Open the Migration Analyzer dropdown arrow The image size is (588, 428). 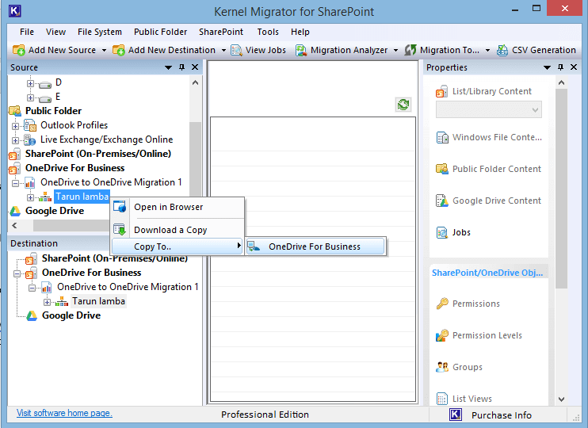(395, 50)
